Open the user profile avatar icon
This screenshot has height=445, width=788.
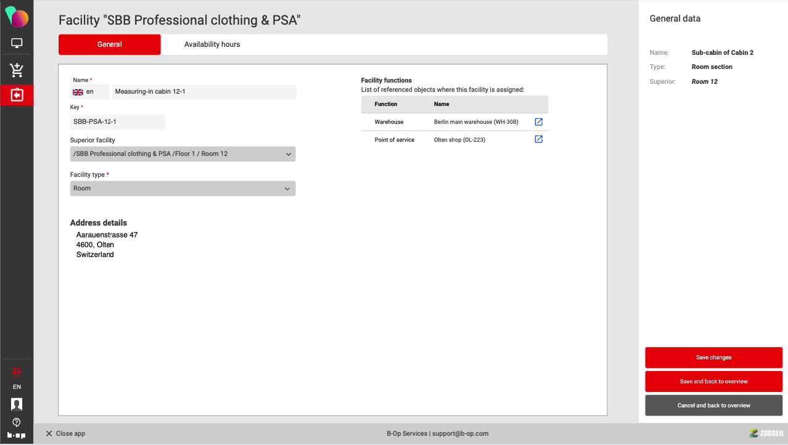pyautogui.click(x=17, y=404)
